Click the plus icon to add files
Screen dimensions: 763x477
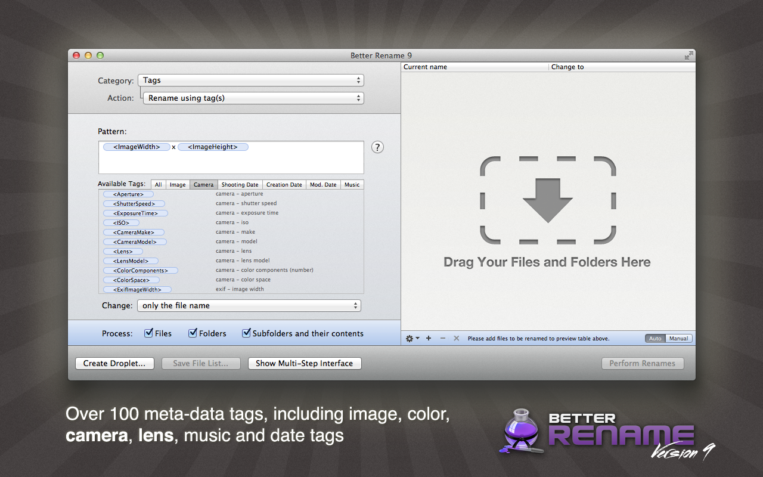coord(429,338)
